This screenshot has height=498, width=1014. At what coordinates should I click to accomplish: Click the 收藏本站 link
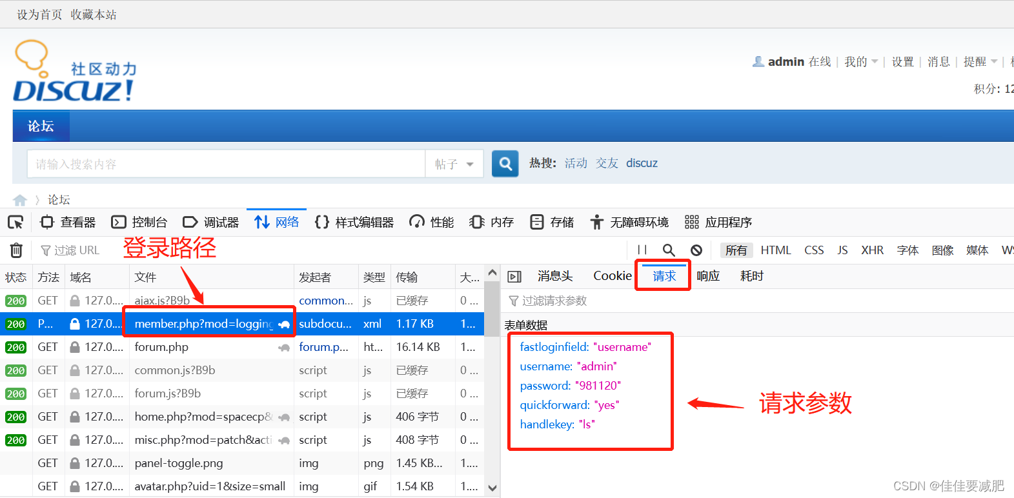point(94,14)
